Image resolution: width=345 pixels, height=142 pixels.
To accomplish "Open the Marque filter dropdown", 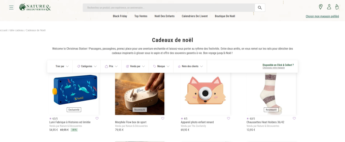I will pyautogui.click(x=161, y=66).
